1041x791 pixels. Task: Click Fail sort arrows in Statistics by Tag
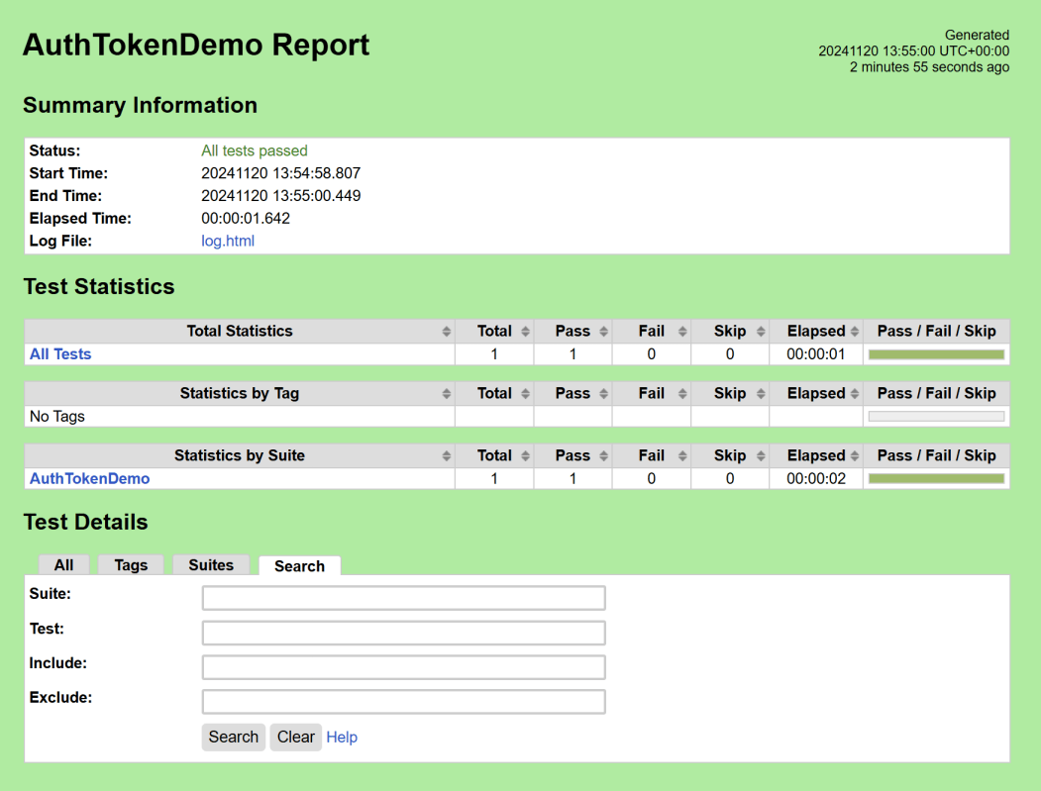(x=682, y=394)
